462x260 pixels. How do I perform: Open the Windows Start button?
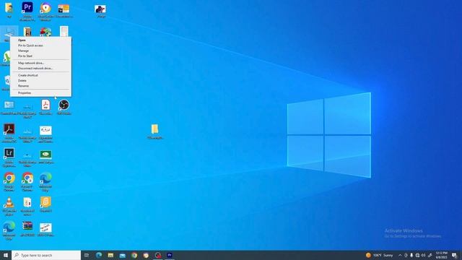6,255
